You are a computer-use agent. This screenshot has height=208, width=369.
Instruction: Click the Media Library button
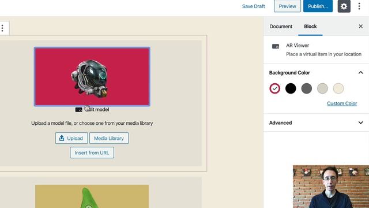tap(109, 138)
